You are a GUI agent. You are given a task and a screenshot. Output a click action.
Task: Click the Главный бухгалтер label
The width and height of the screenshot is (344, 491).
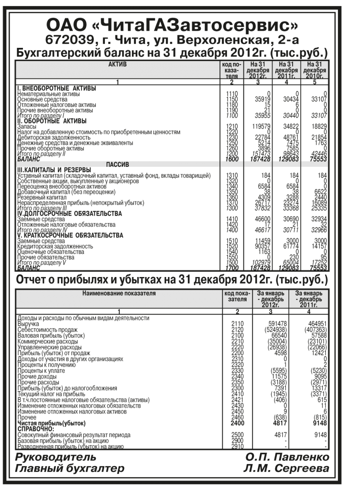(70, 468)
